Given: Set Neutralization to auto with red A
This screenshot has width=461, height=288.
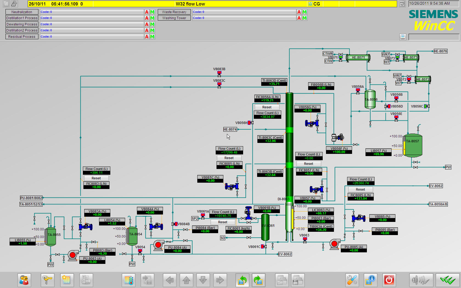Looking at the screenshot, I should pos(147,12).
